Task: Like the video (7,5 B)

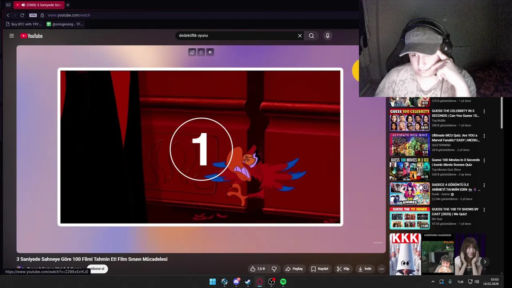Action: (258, 269)
